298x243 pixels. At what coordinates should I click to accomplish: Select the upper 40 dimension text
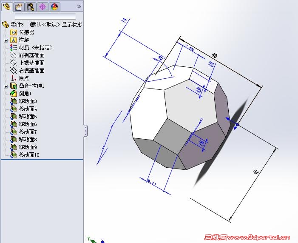coord(214,55)
